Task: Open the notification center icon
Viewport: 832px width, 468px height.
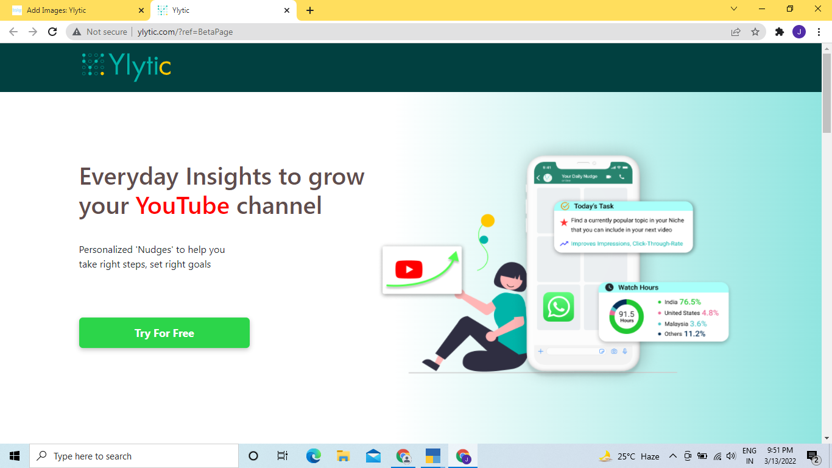Action: point(813,456)
